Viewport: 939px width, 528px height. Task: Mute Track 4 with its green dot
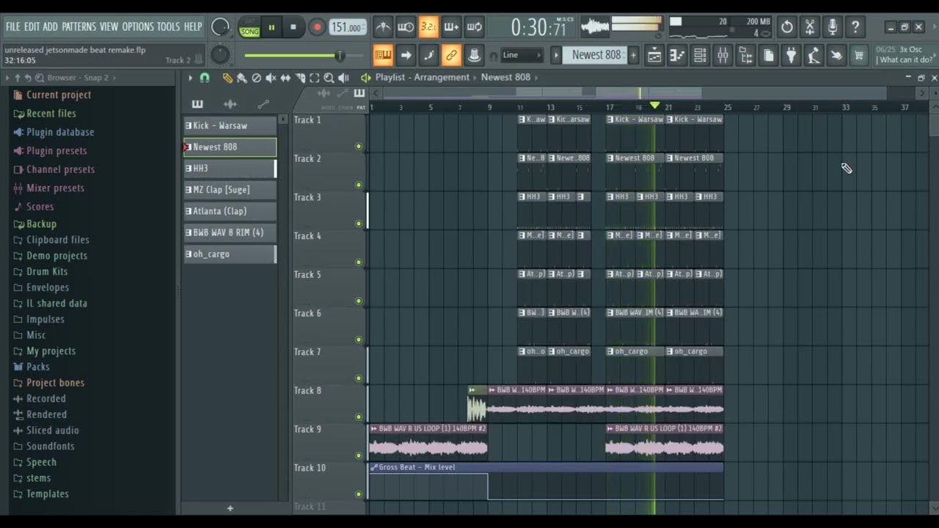coord(359,262)
